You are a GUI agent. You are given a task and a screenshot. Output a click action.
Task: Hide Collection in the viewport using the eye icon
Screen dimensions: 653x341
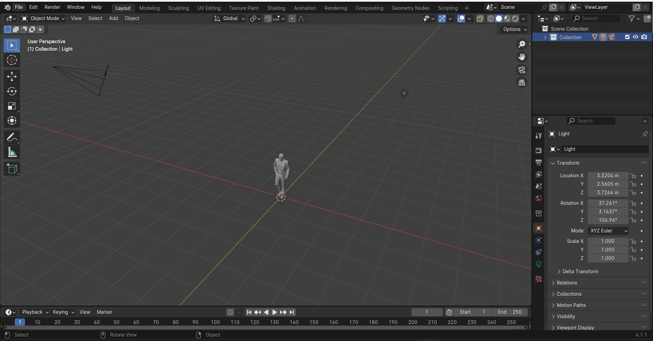(635, 37)
